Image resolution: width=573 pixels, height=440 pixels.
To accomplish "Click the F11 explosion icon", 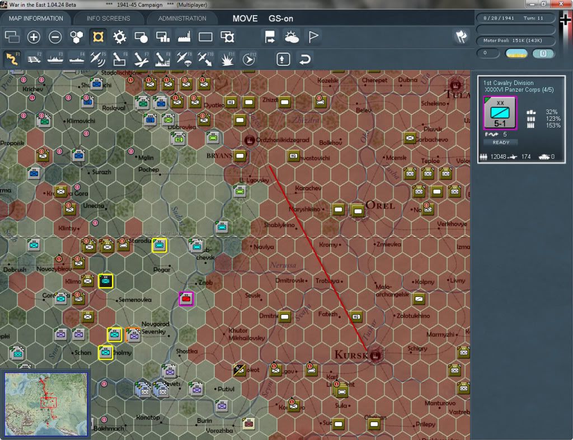I will tap(227, 59).
